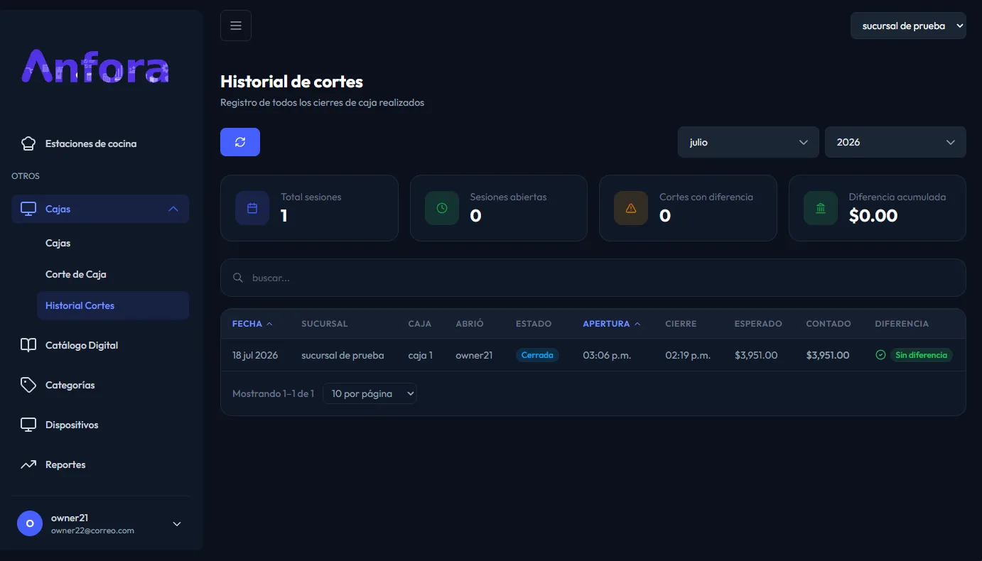The image size is (982, 561).
Task: Click the $3,951.00 value under ESPERADO
Action: click(756, 355)
